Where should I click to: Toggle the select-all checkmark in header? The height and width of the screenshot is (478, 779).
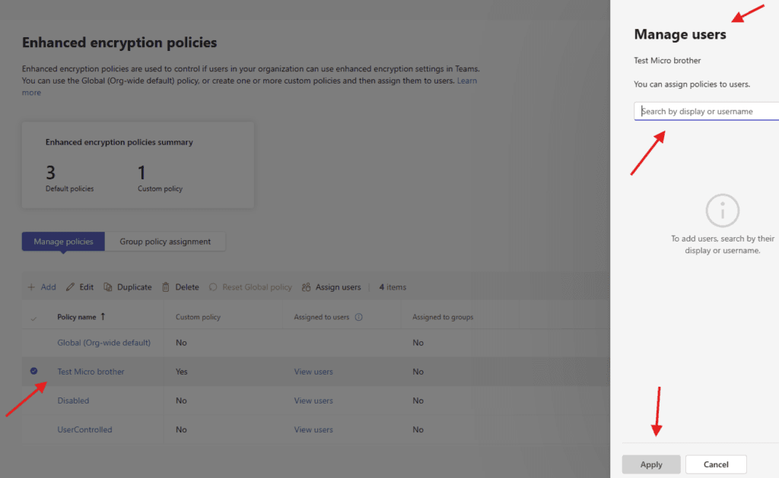33,318
